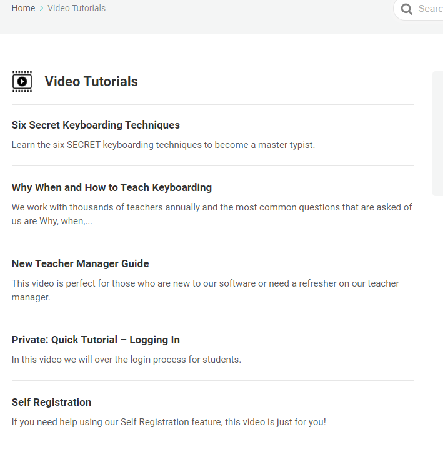Click the Video Tutorials film icon
This screenshot has height=452, width=443.
tap(22, 81)
